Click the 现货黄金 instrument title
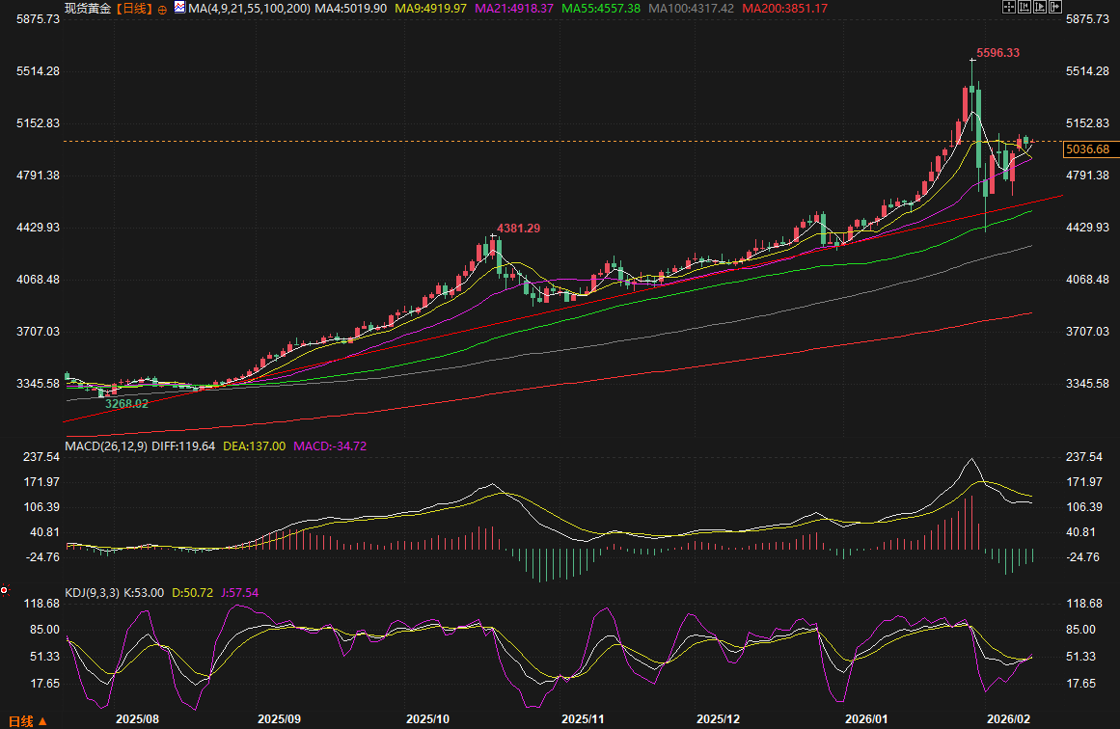This screenshot has height=729, width=1120. [87, 8]
